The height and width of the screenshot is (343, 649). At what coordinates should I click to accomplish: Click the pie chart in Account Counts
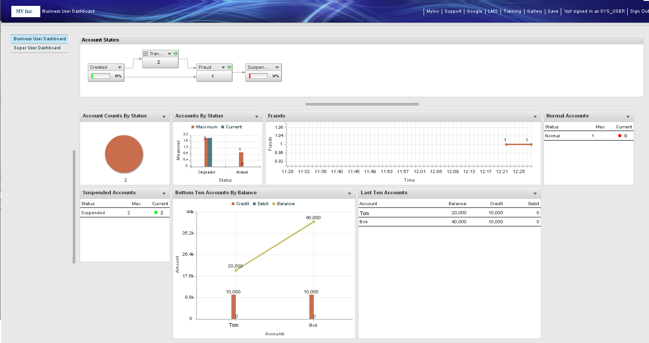tap(124, 154)
